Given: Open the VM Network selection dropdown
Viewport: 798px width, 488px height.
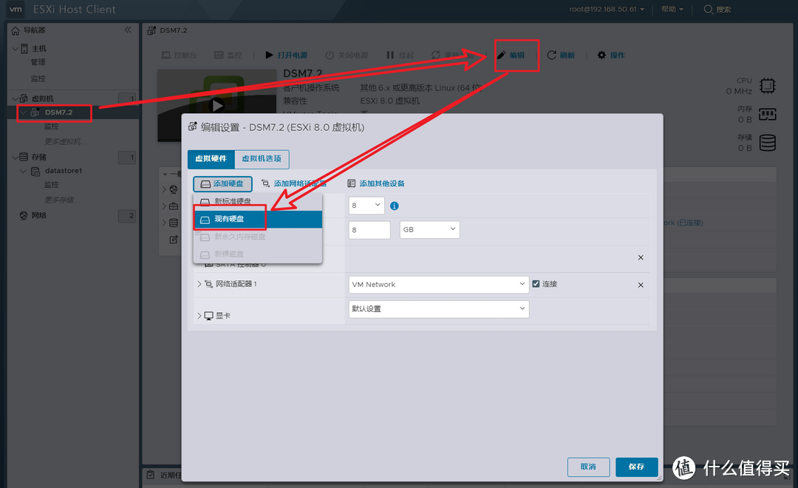Looking at the screenshot, I should [439, 284].
